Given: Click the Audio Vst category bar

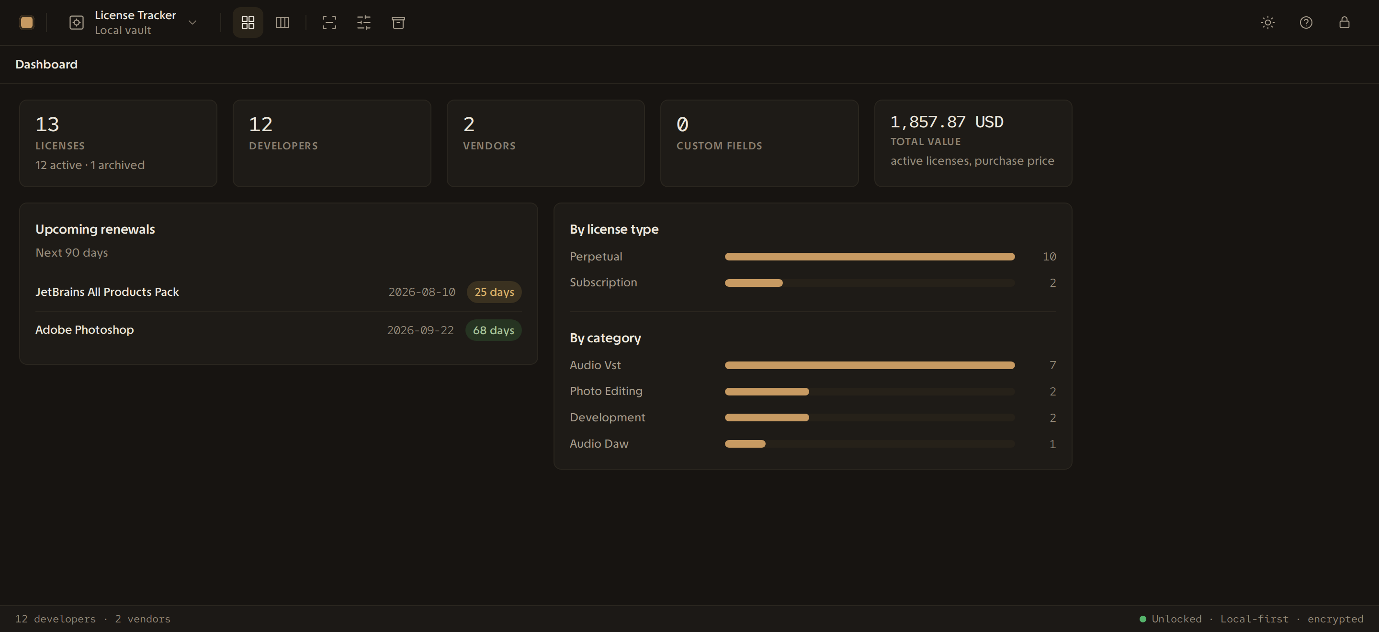Looking at the screenshot, I should pos(870,365).
